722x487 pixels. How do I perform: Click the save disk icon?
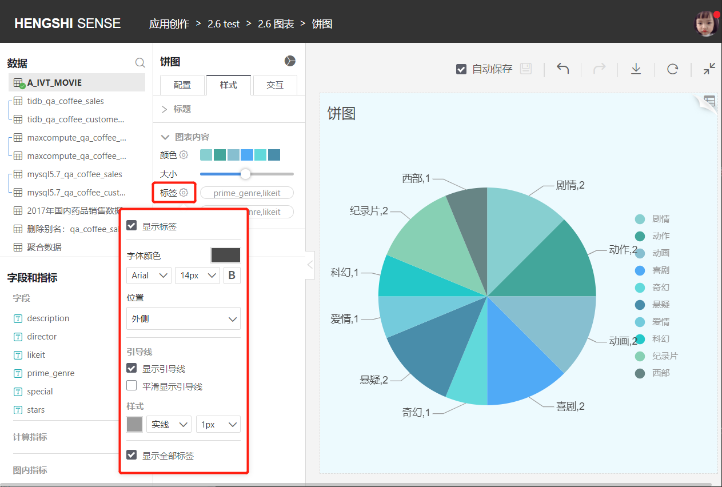(526, 69)
